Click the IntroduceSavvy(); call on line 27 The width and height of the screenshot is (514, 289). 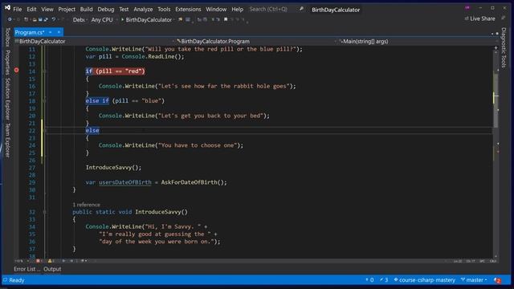coord(113,168)
